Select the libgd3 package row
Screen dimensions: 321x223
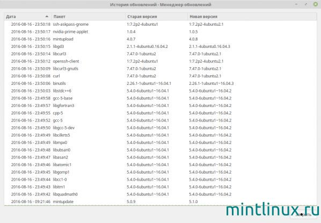tap(160, 46)
